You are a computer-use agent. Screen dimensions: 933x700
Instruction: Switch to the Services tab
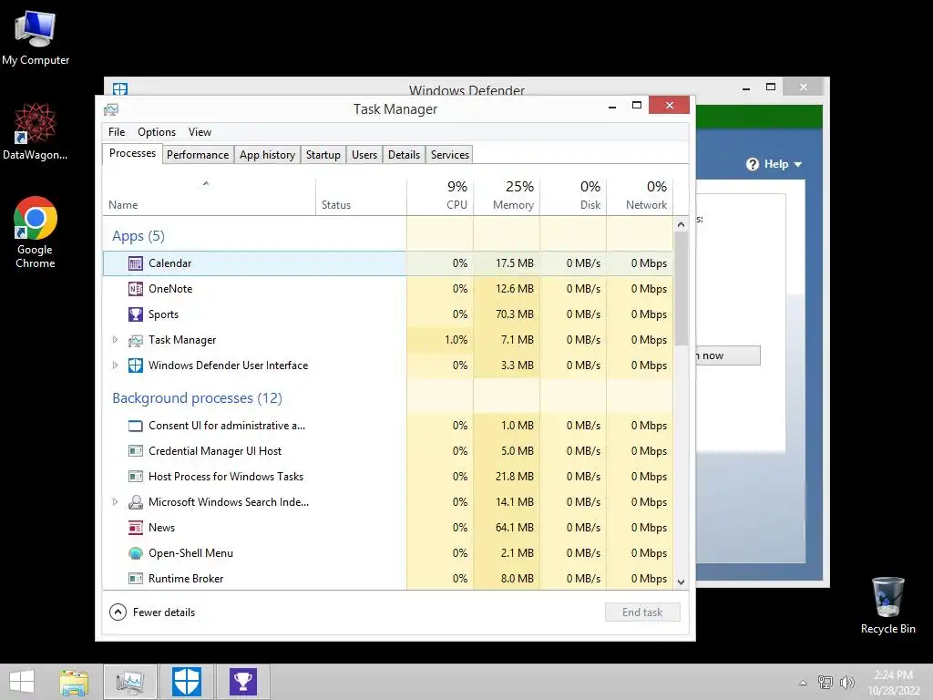click(450, 155)
